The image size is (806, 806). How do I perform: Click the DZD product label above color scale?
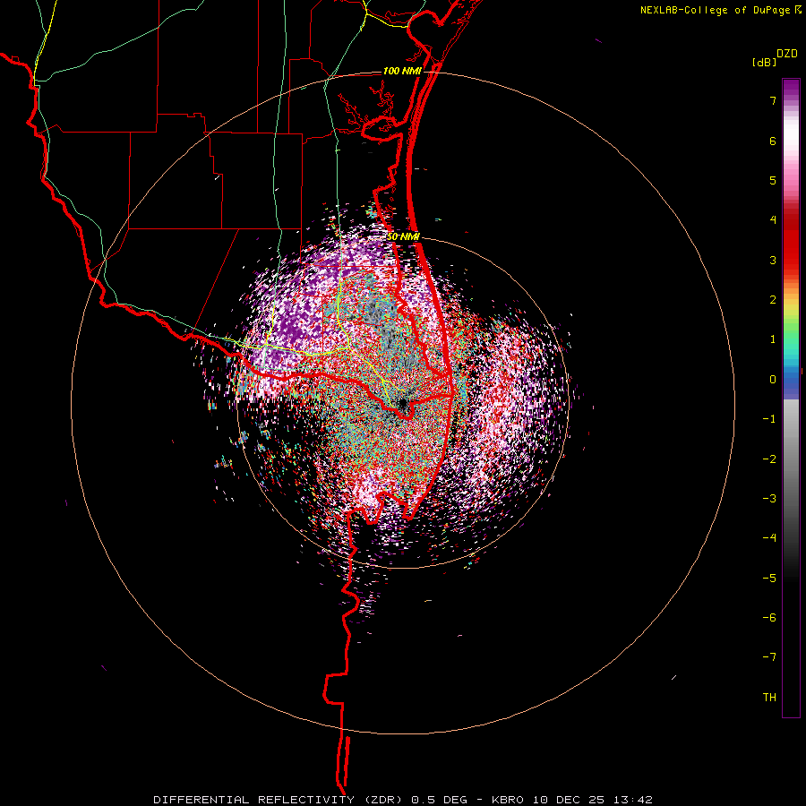click(787, 54)
